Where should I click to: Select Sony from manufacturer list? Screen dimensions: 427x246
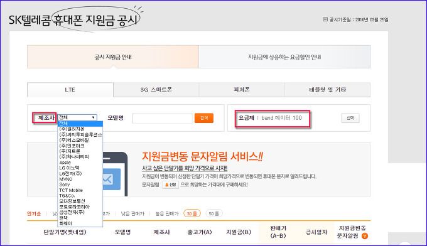tap(80, 184)
